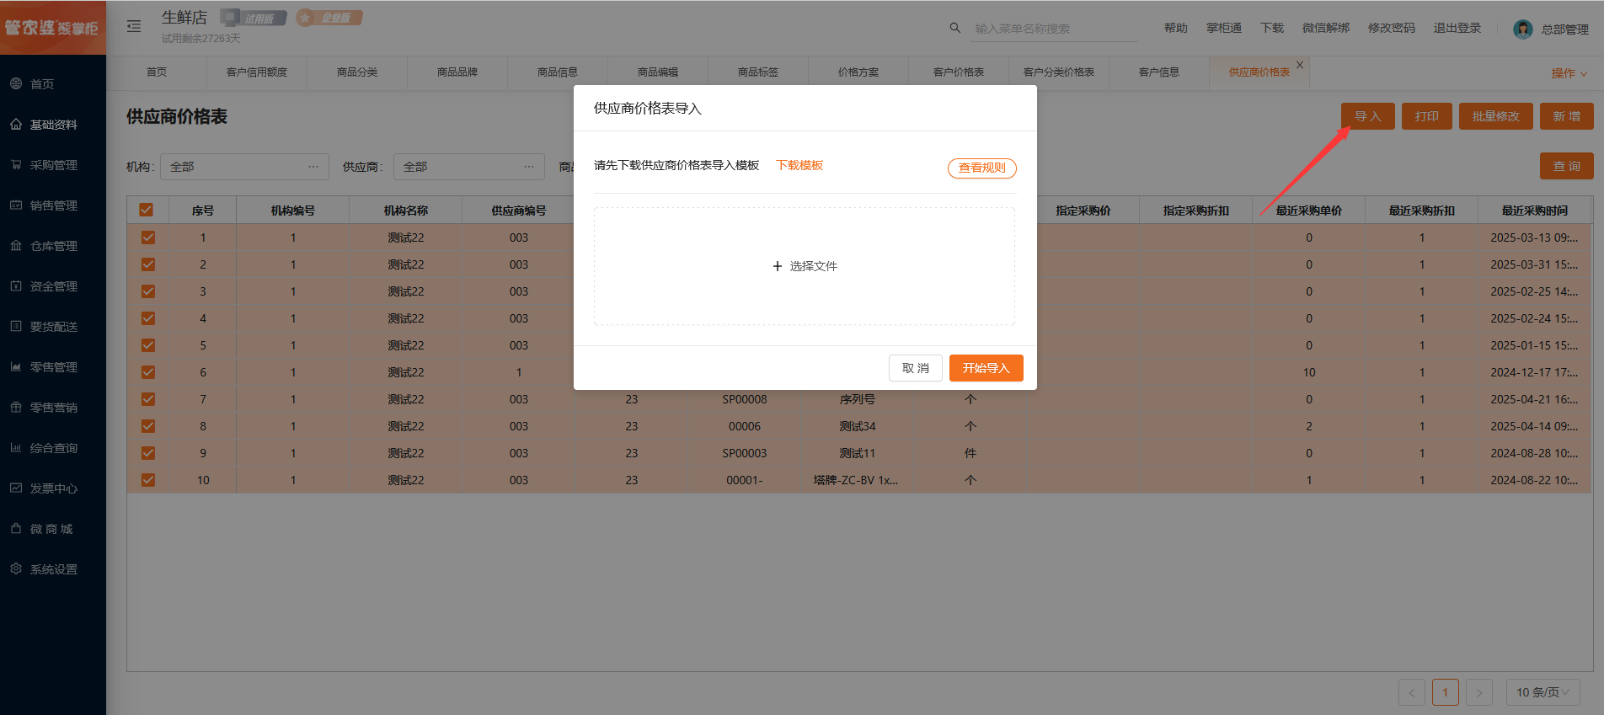1604x715 pixels.
Task: Click the 开始导入 button
Action: [986, 368]
